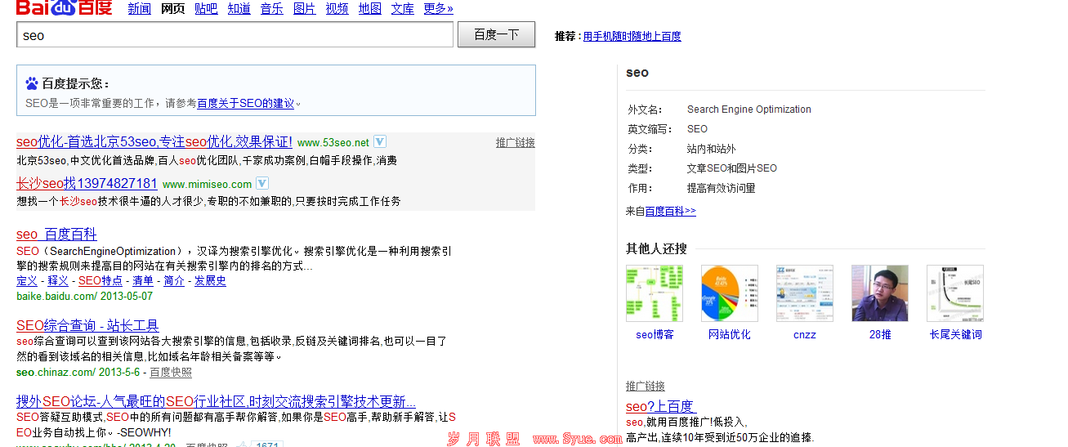Click the V badge next to www.mimiseo.com
This screenshot has height=447, width=1068.
[261, 183]
